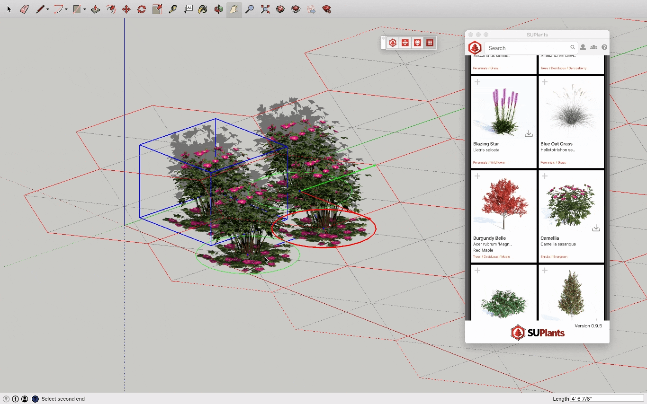
Task: Activate the Rotate tool
Action: click(x=142, y=9)
